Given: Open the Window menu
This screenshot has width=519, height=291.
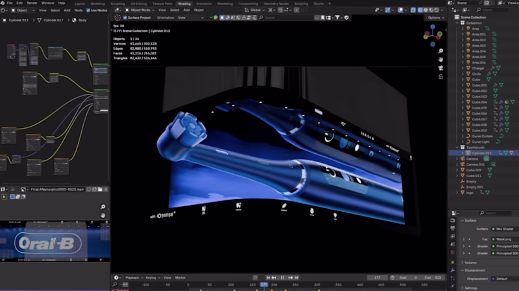Looking at the screenshot, I should (x=47, y=3).
